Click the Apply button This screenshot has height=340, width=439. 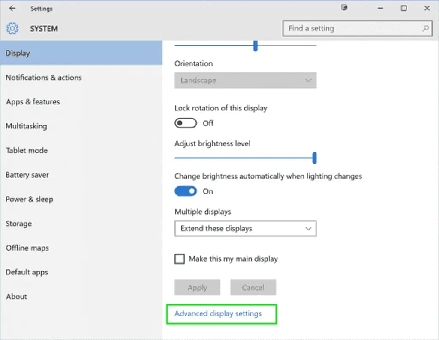tap(197, 288)
